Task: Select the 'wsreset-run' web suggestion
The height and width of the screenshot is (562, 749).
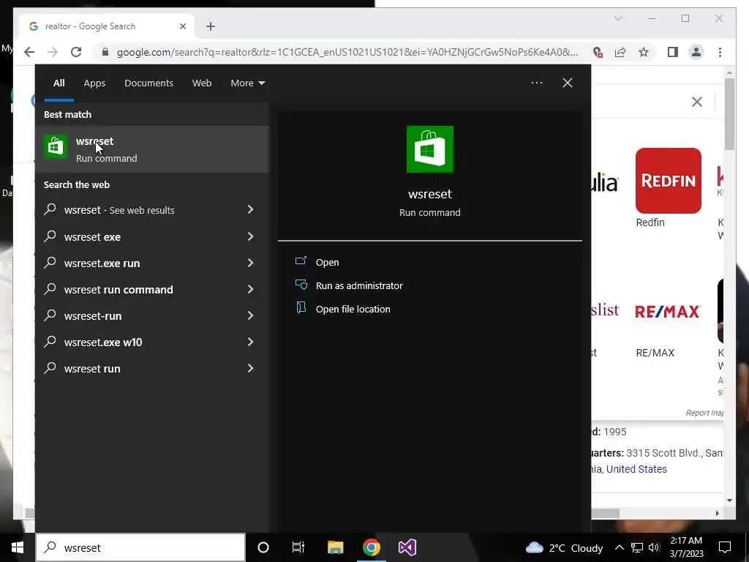Action: (x=93, y=316)
